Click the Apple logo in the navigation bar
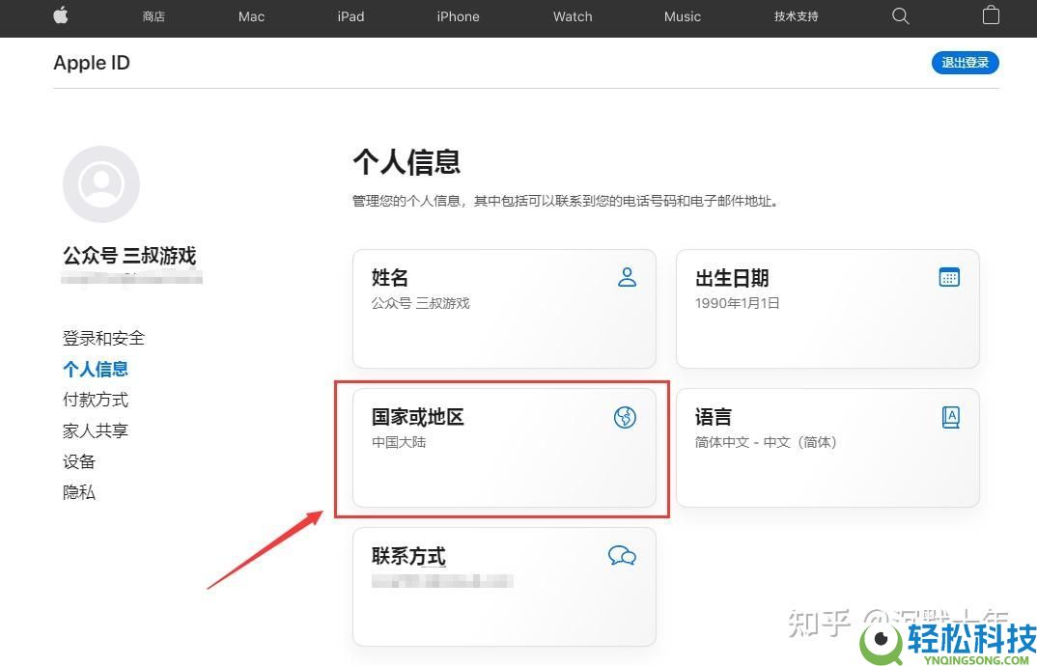The height and width of the screenshot is (666, 1037). click(x=60, y=16)
